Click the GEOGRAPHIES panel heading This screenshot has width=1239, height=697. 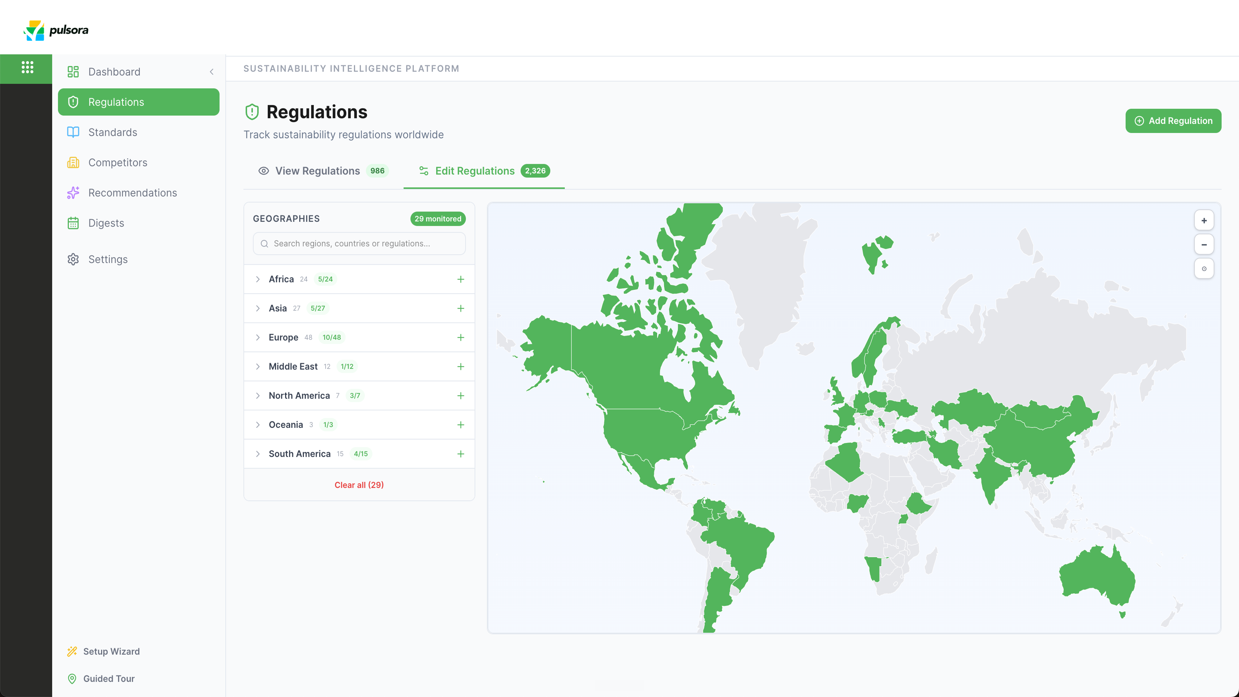coord(286,219)
